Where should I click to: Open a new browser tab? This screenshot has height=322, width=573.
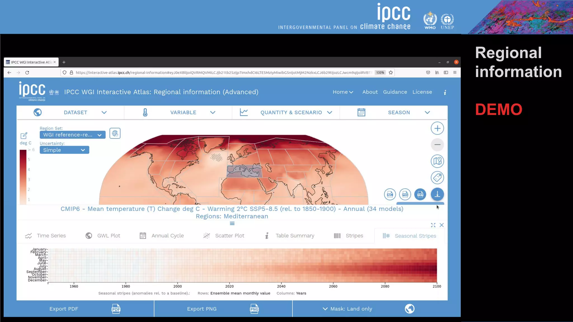tap(64, 62)
